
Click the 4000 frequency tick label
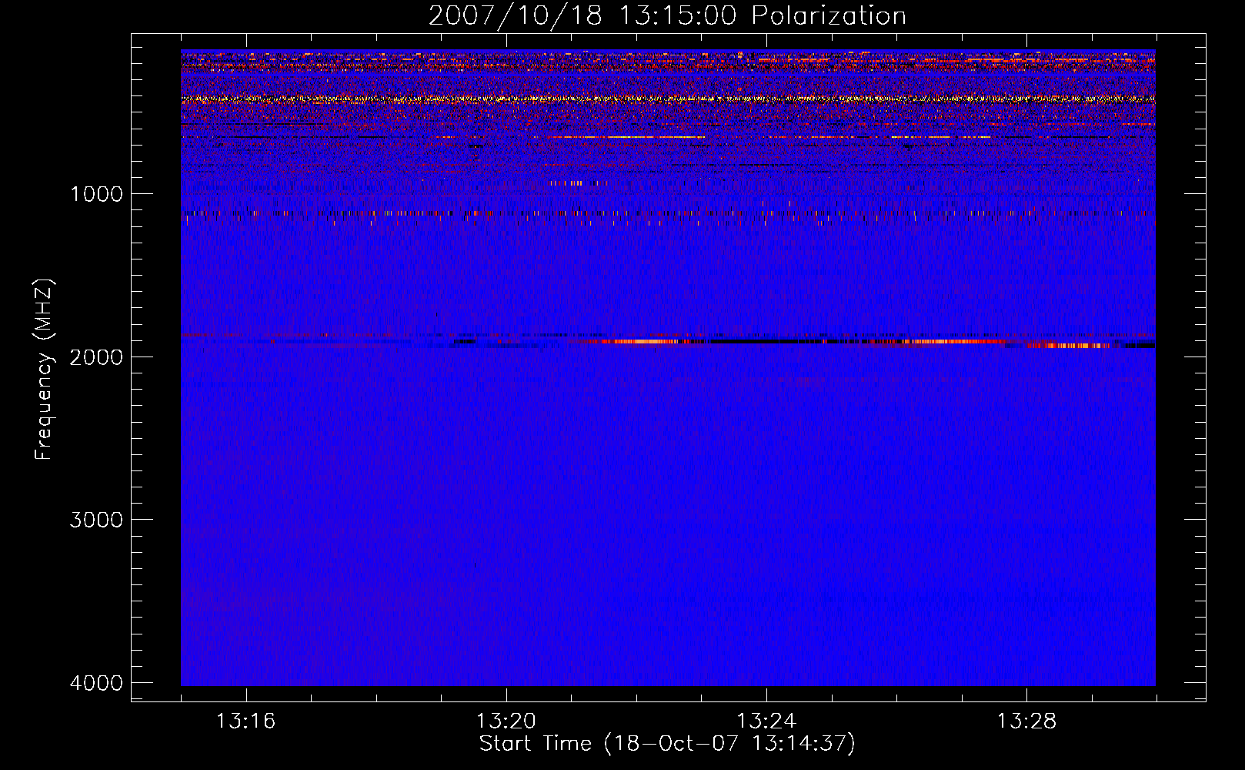[x=96, y=683]
